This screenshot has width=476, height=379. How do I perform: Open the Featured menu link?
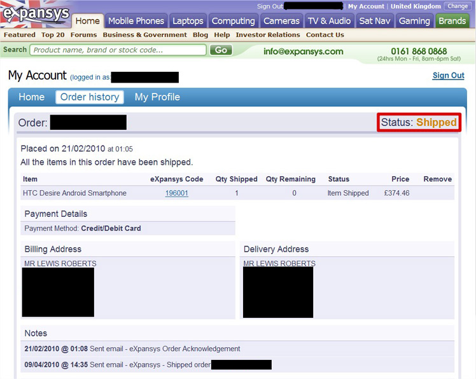[x=20, y=35]
